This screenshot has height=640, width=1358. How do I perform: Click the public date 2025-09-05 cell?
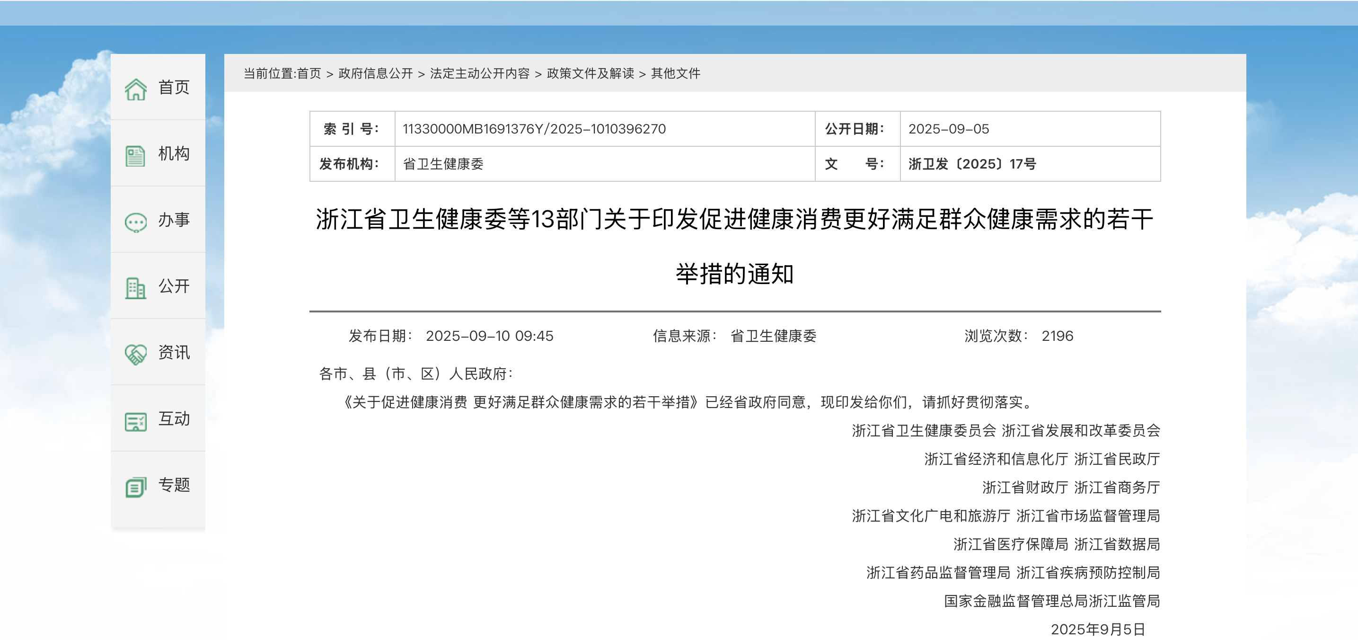point(1030,129)
